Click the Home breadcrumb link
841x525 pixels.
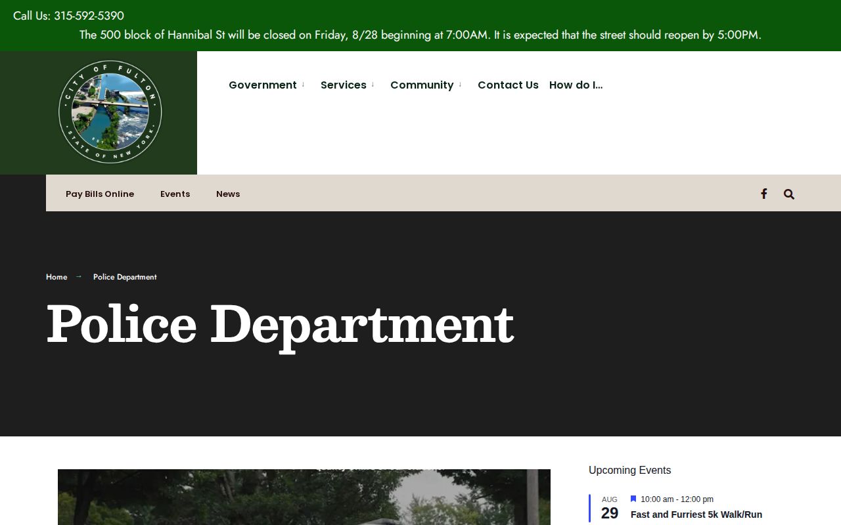[57, 277]
